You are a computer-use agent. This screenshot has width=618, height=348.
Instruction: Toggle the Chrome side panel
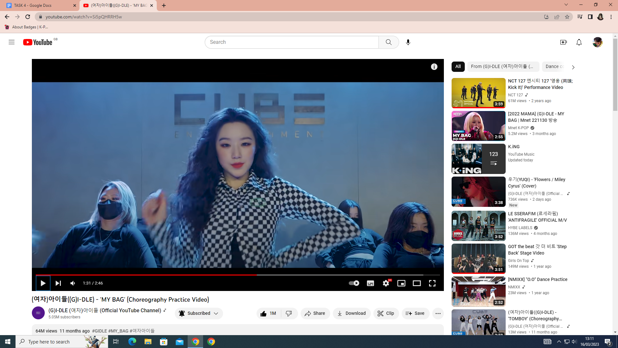(x=590, y=17)
